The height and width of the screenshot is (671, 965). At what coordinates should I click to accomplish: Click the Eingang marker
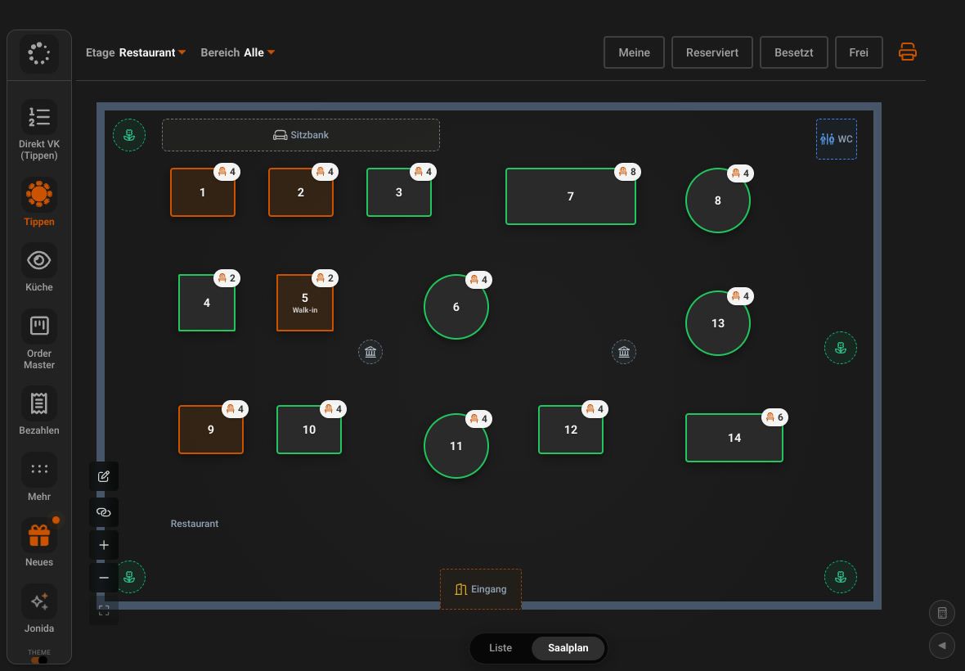coord(481,589)
